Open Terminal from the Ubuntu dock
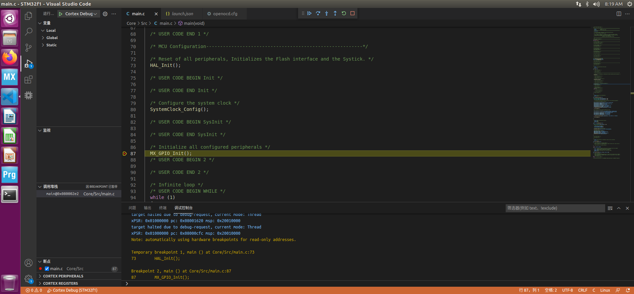The image size is (634, 294). point(10,195)
